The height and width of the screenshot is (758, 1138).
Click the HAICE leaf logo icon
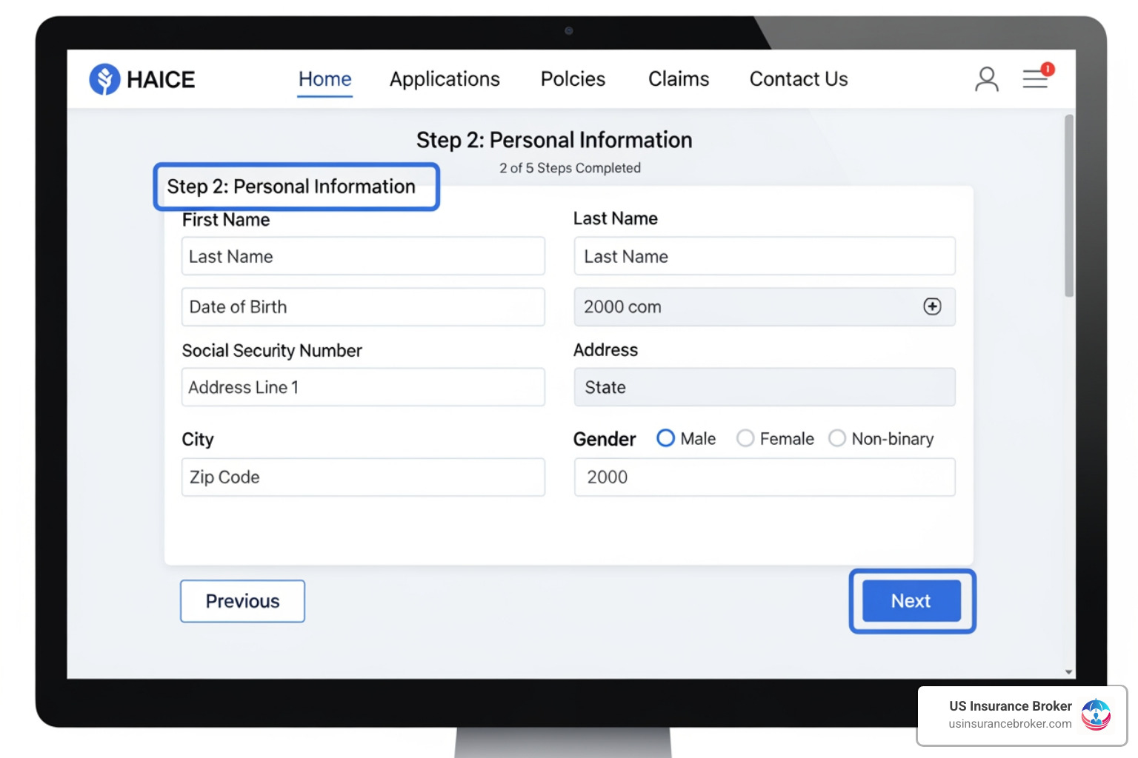[x=104, y=79]
